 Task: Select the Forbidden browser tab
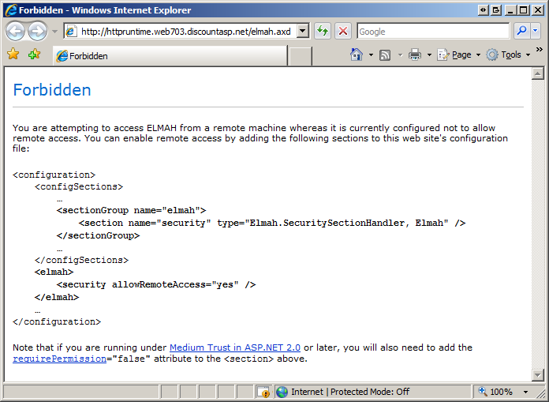tap(170, 56)
